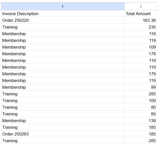The height and width of the screenshot is (145, 157).
Task: Select column J header
Action: coord(141,6)
